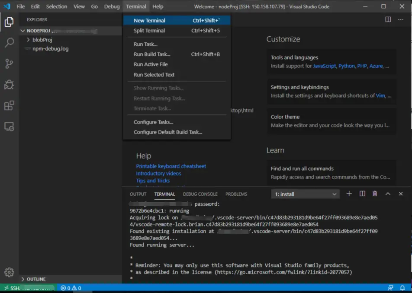Screen dimensions: 412x293
Task: Open notifications bell in status bar
Action: [x=402, y=288]
